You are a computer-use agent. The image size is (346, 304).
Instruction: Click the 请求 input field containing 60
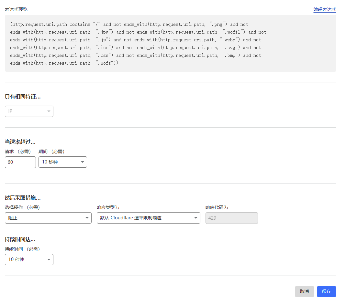[x=20, y=162]
